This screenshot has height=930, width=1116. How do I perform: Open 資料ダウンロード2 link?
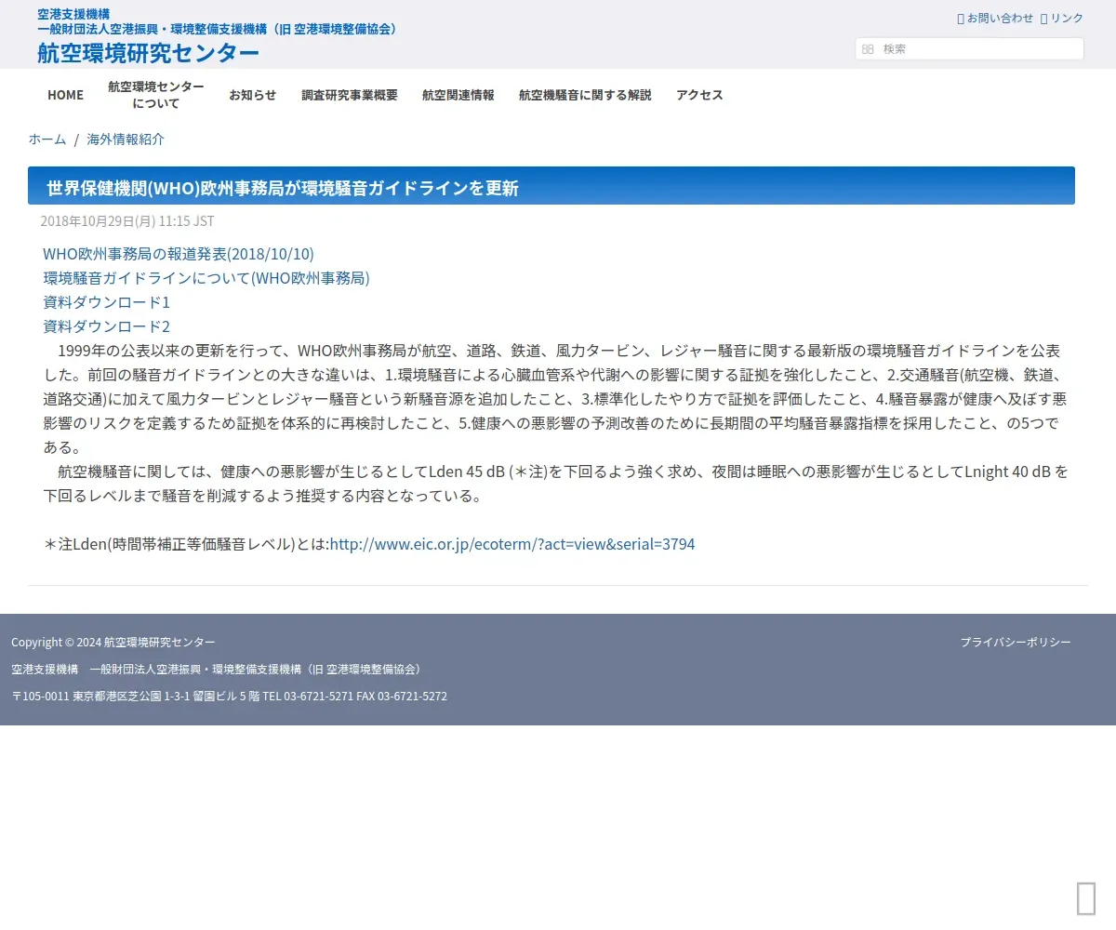point(107,326)
